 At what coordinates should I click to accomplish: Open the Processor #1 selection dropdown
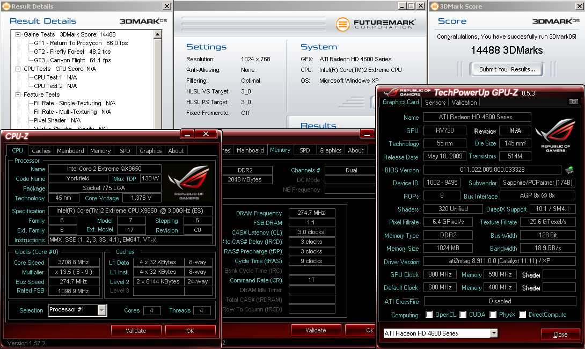coord(102,310)
